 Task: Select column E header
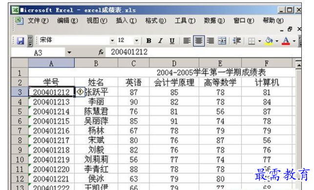[220, 63]
